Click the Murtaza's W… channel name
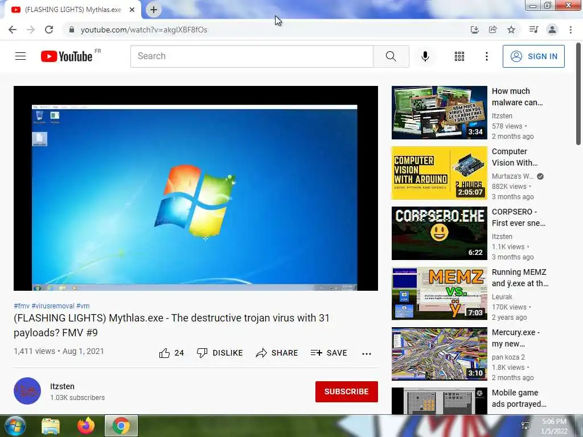The height and width of the screenshot is (437, 583). tap(512, 176)
